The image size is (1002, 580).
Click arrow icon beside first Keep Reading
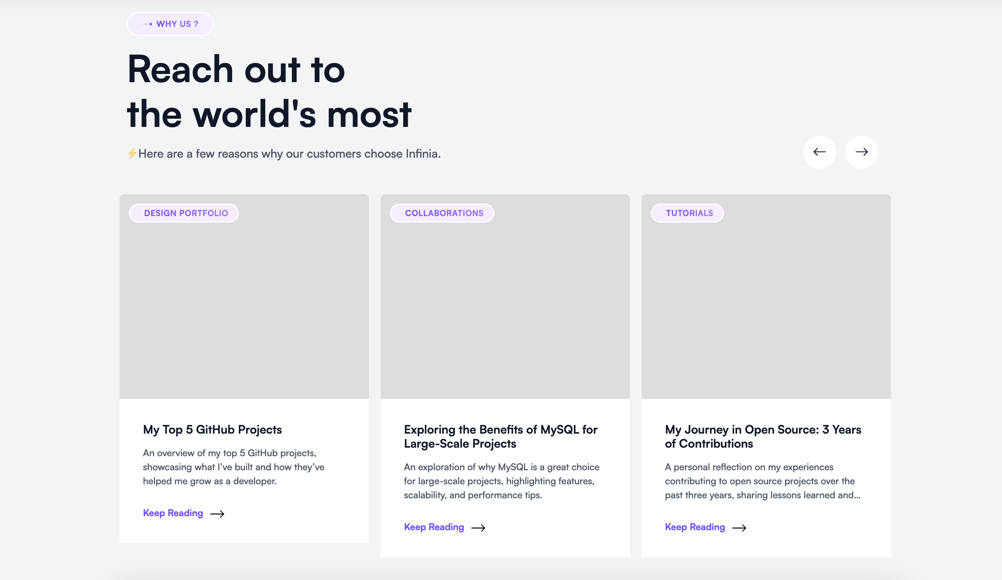(x=217, y=514)
